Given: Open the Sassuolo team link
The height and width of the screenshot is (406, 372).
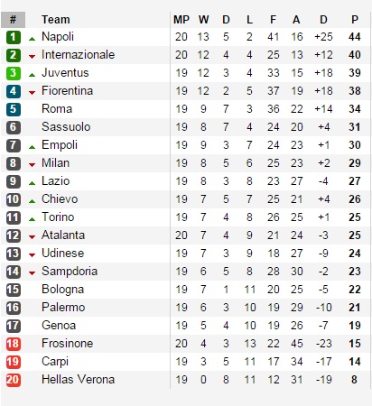Looking at the screenshot, I should point(66,127).
